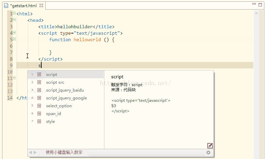Choose the 'select_option' suggestion
265x159 pixels.
(x=65, y=106)
